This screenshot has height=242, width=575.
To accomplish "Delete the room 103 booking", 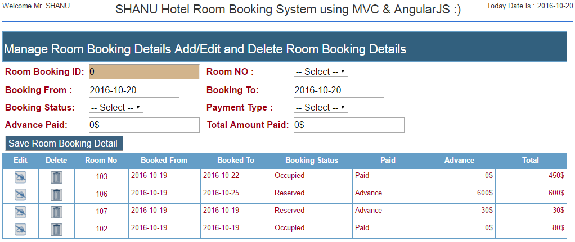I will (x=56, y=177).
